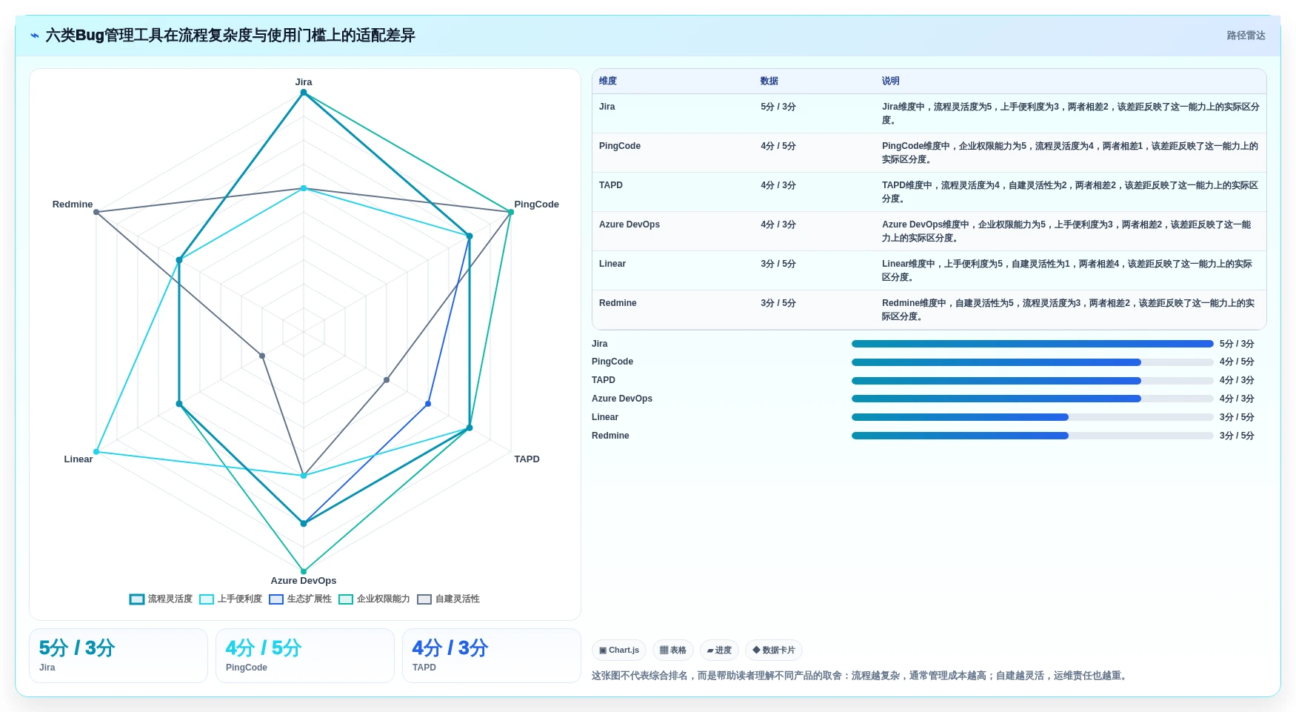
Task: Click the 路径雷达 label in header
Action: (1246, 36)
